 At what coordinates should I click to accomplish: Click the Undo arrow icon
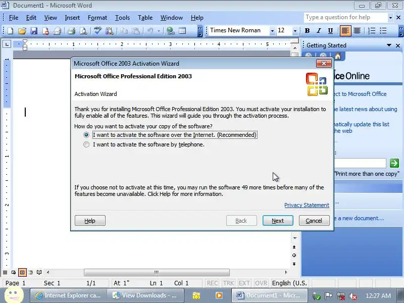(x=150, y=31)
